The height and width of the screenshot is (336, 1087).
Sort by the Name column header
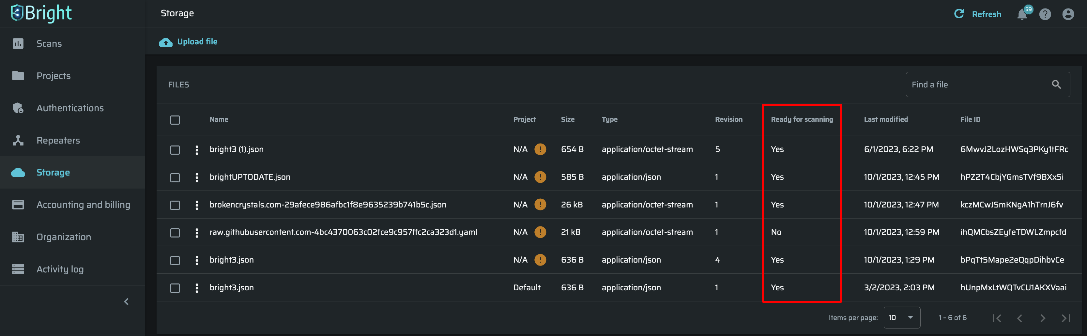219,119
